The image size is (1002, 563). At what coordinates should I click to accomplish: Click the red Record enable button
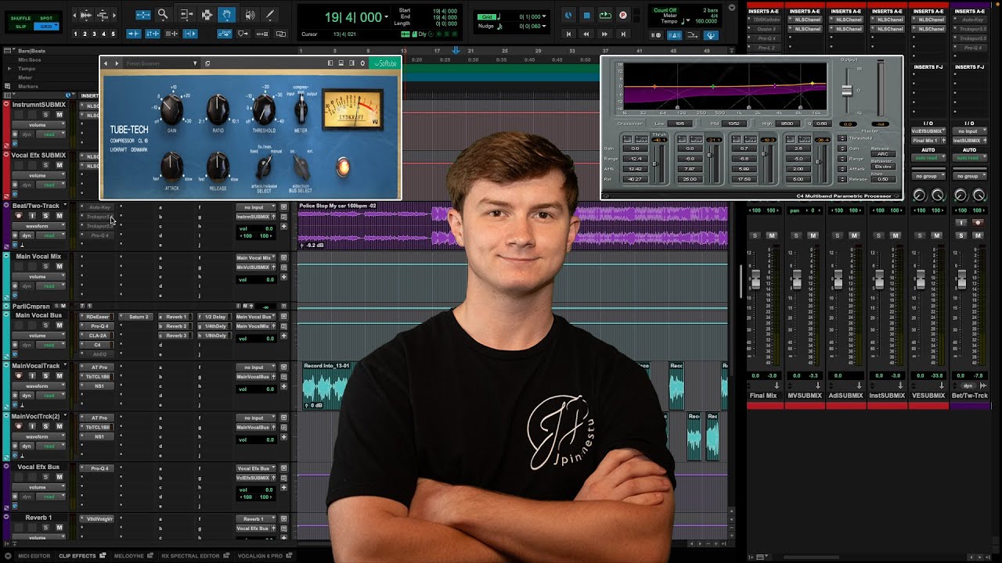623,15
